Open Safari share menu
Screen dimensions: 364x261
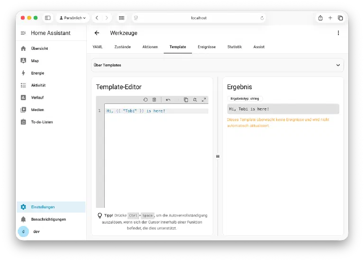click(x=320, y=18)
